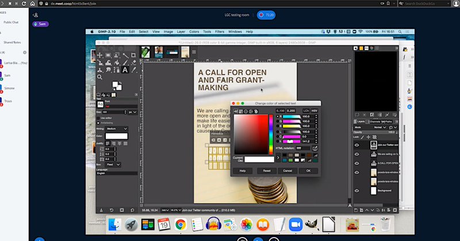Open the Layer menu
Screen dimensions: 460x241
click(181, 32)
